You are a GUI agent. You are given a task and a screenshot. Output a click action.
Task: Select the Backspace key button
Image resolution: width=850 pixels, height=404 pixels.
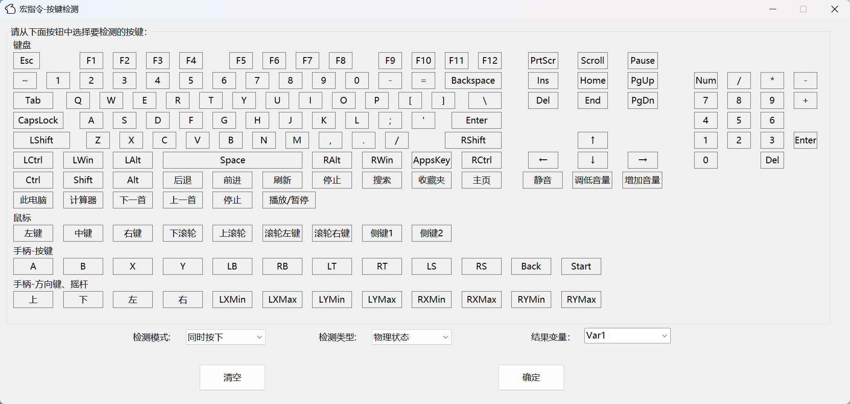point(473,81)
